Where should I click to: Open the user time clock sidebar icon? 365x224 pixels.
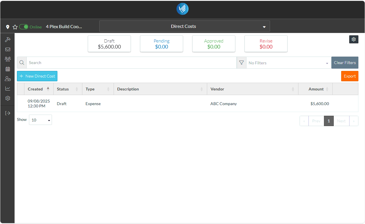point(8,79)
